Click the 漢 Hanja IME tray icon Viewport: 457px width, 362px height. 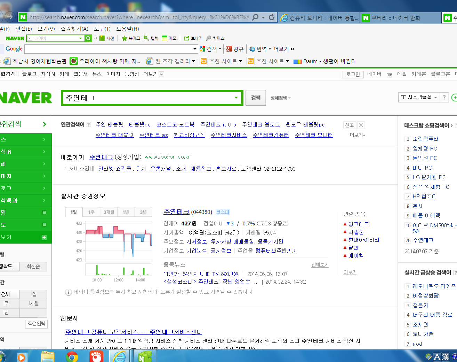(446, 357)
